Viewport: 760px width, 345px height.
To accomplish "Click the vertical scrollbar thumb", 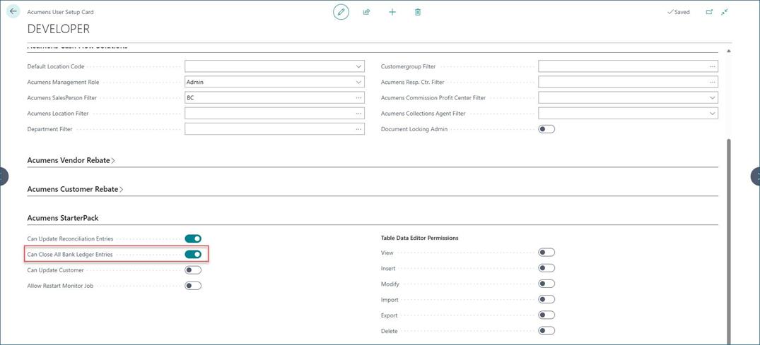I will click(728, 241).
